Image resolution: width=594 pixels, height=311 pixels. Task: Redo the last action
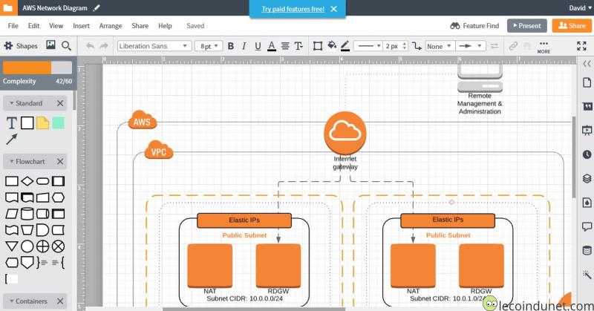(104, 46)
